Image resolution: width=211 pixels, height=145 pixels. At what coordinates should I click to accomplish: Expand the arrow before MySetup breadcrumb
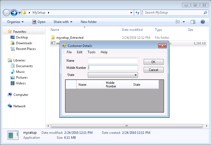coord(29,13)
